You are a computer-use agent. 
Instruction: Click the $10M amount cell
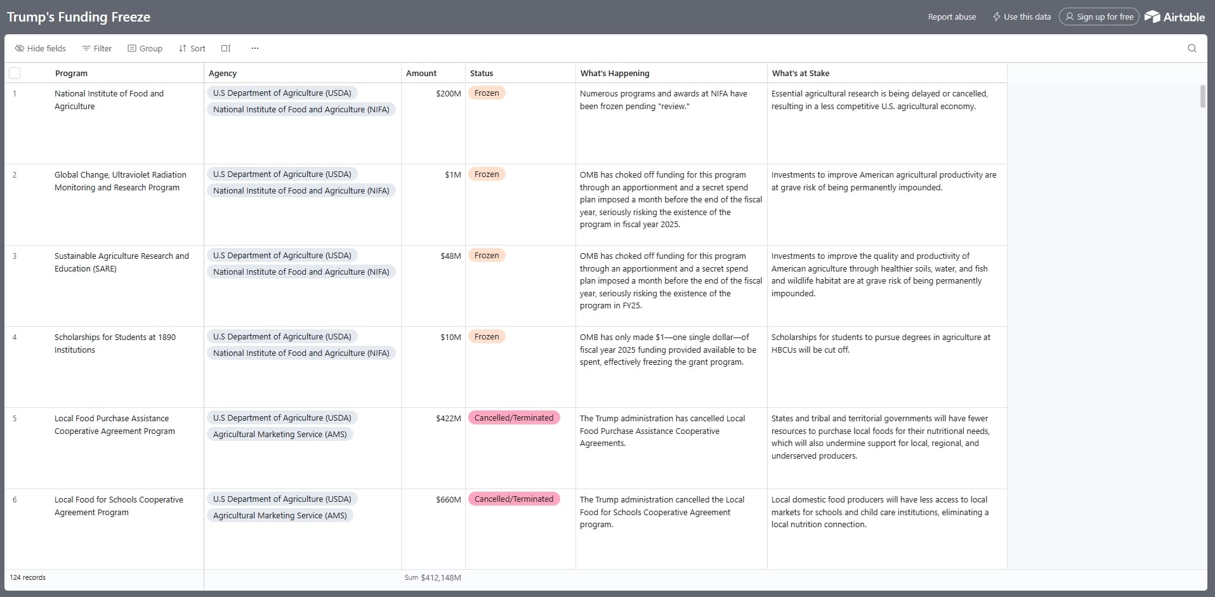[433, 367]
